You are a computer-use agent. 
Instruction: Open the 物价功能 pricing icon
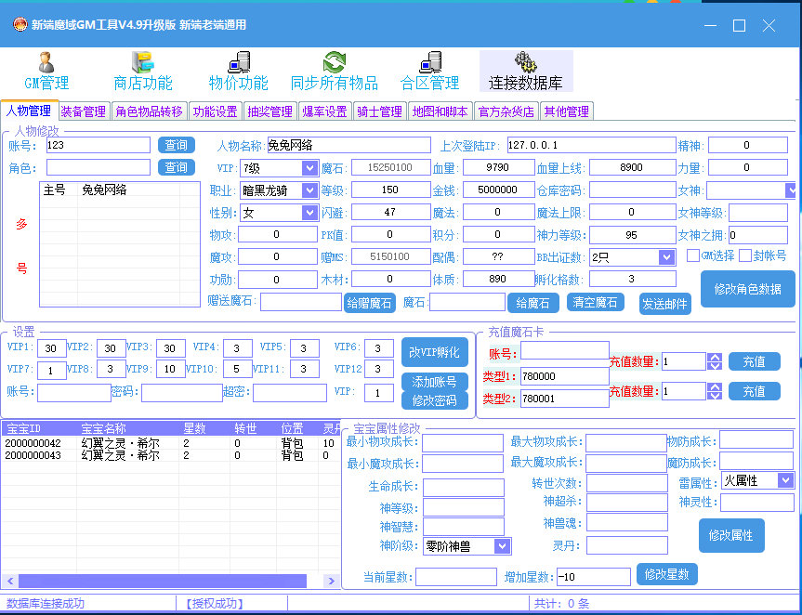(x=238, y=63)
